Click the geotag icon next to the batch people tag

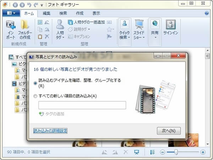109,22
